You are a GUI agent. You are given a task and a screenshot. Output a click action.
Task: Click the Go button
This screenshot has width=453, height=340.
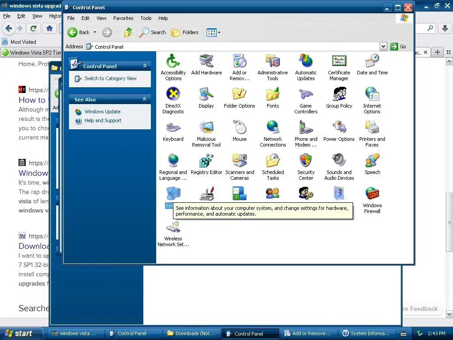[398, 46]
